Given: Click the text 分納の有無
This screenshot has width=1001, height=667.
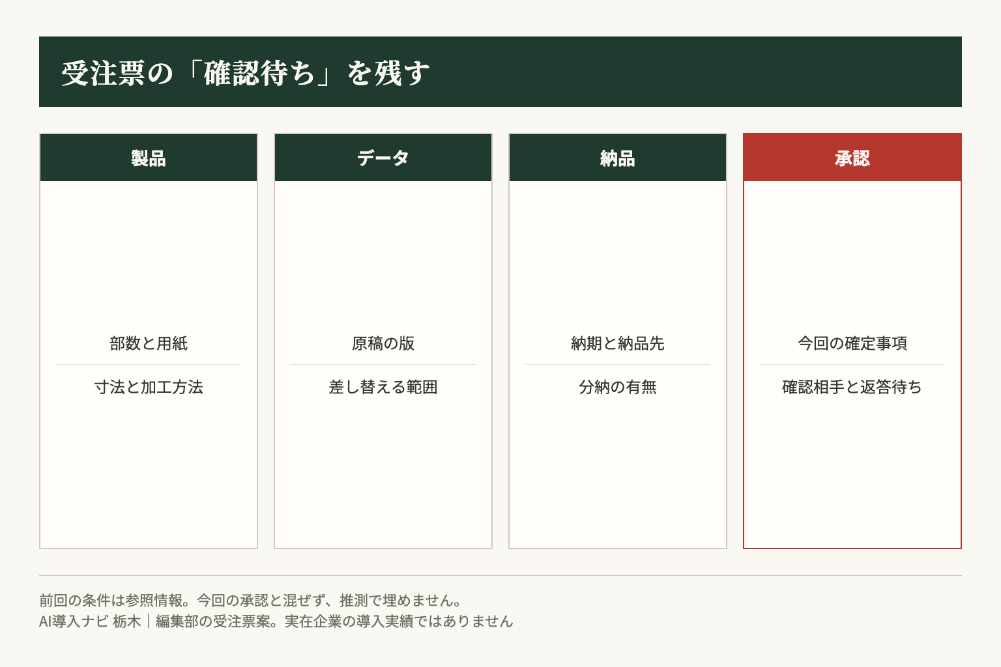Looking at the screenshot, I should [618, 387].
